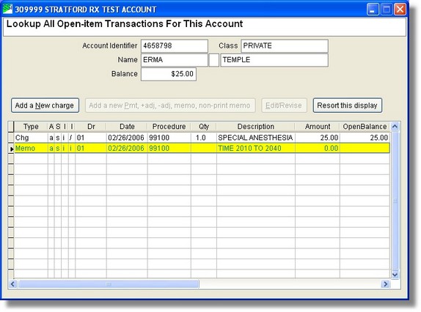Click the first name field showing ERMA

pos(175,60)
